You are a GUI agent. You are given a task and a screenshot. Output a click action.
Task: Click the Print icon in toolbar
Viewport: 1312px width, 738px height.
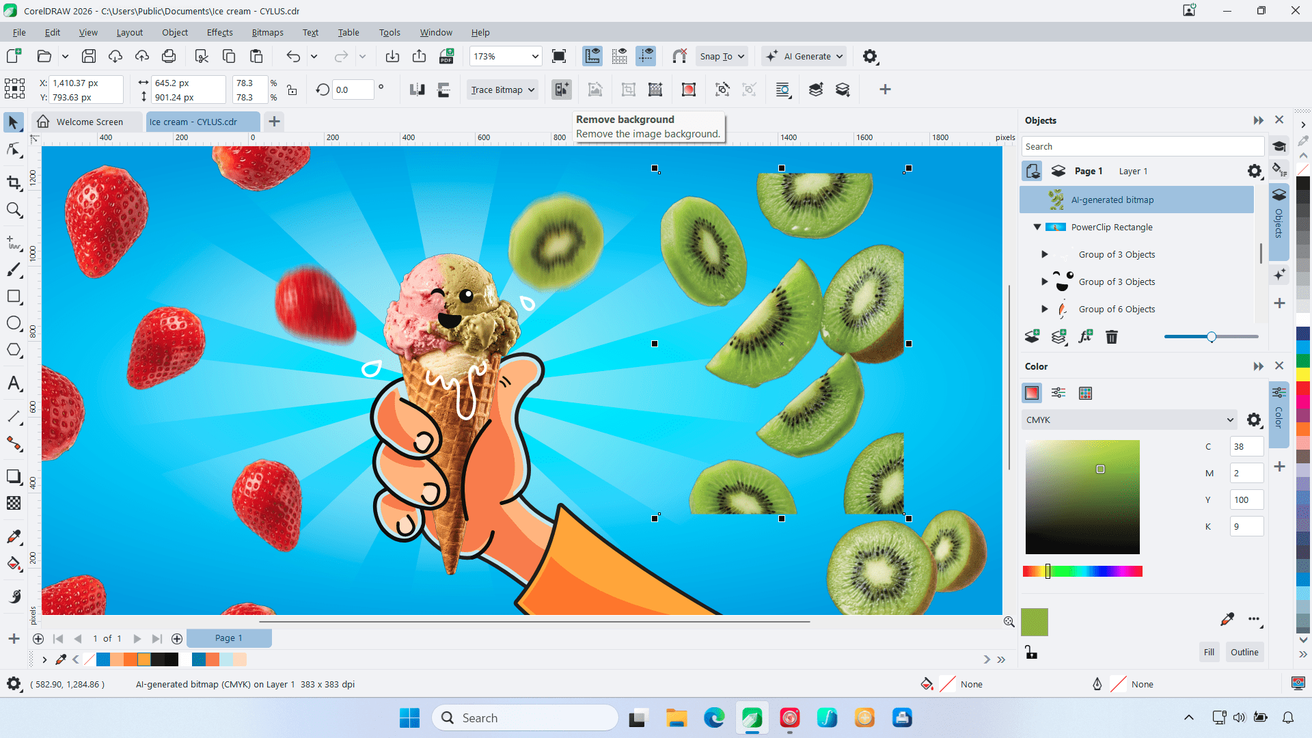(169, 57)
